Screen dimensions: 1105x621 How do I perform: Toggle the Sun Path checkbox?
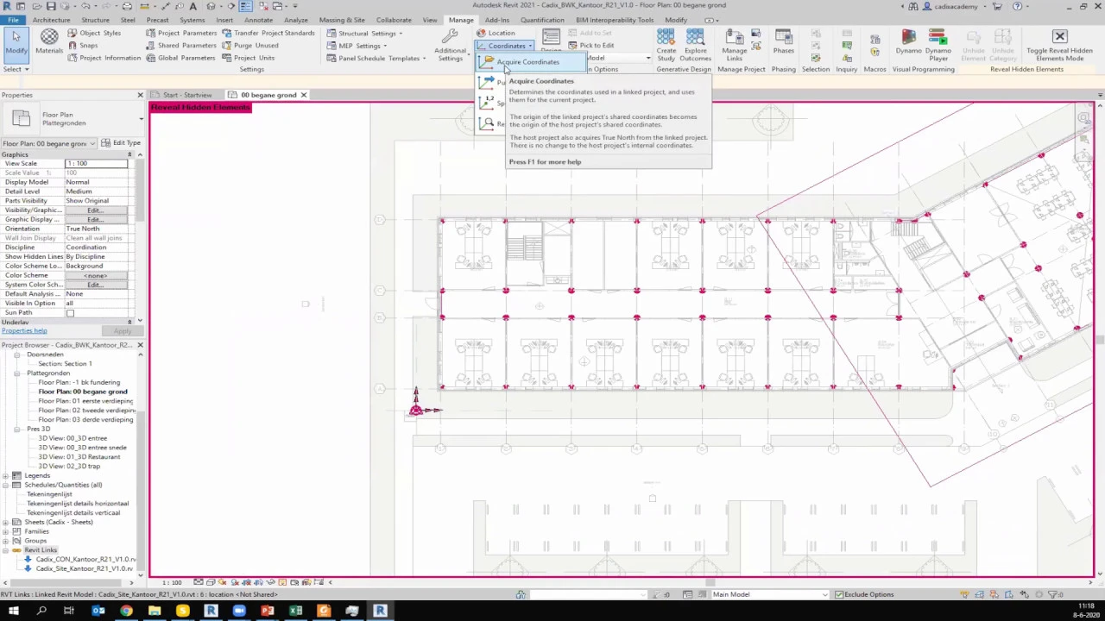70,313
